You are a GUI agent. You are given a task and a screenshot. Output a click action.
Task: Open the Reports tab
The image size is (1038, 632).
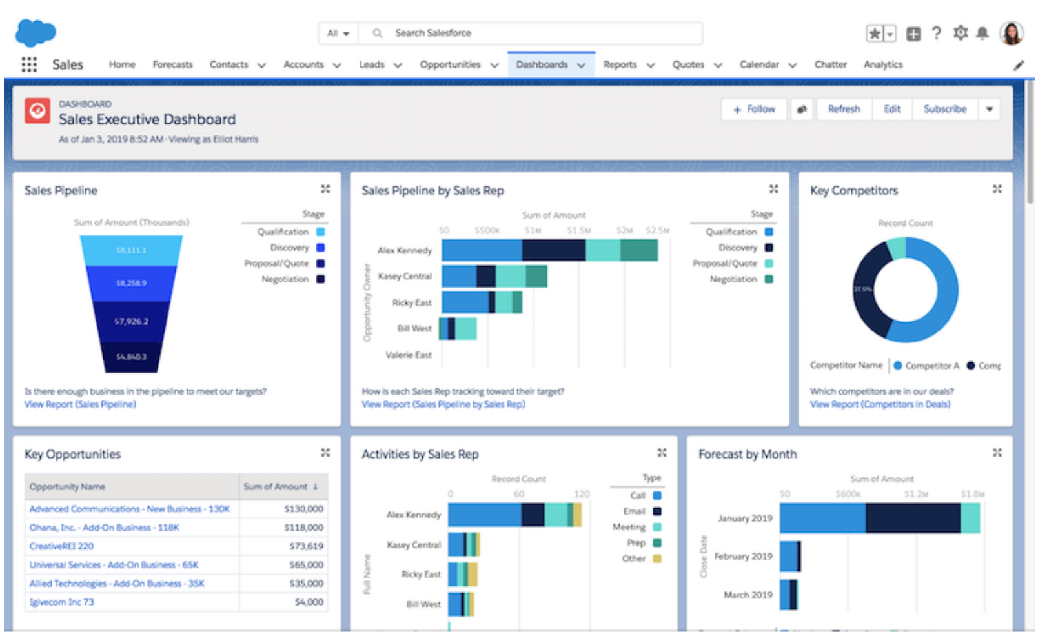(620, 64)
